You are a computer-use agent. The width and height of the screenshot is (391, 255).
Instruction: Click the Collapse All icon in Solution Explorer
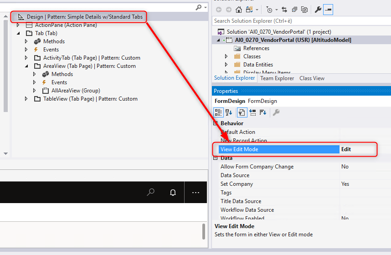coord(294,10)
